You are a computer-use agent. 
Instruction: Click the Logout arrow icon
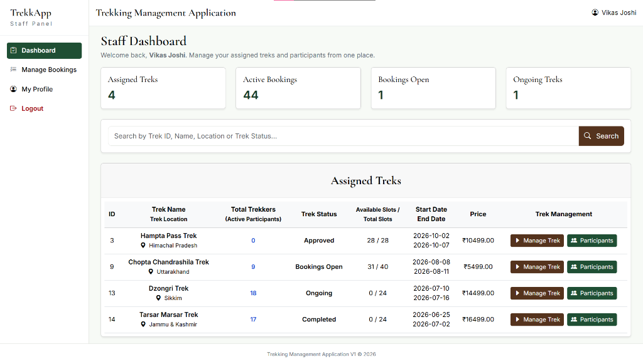pos(14,108)
